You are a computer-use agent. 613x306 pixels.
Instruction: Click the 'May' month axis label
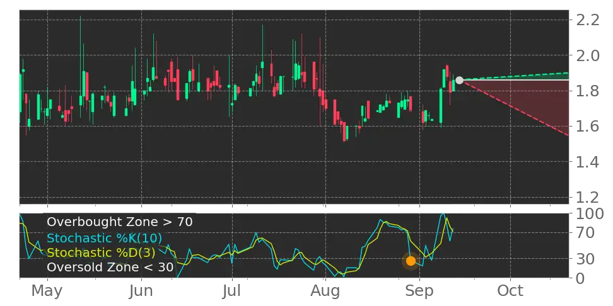(x=47, y=291)
